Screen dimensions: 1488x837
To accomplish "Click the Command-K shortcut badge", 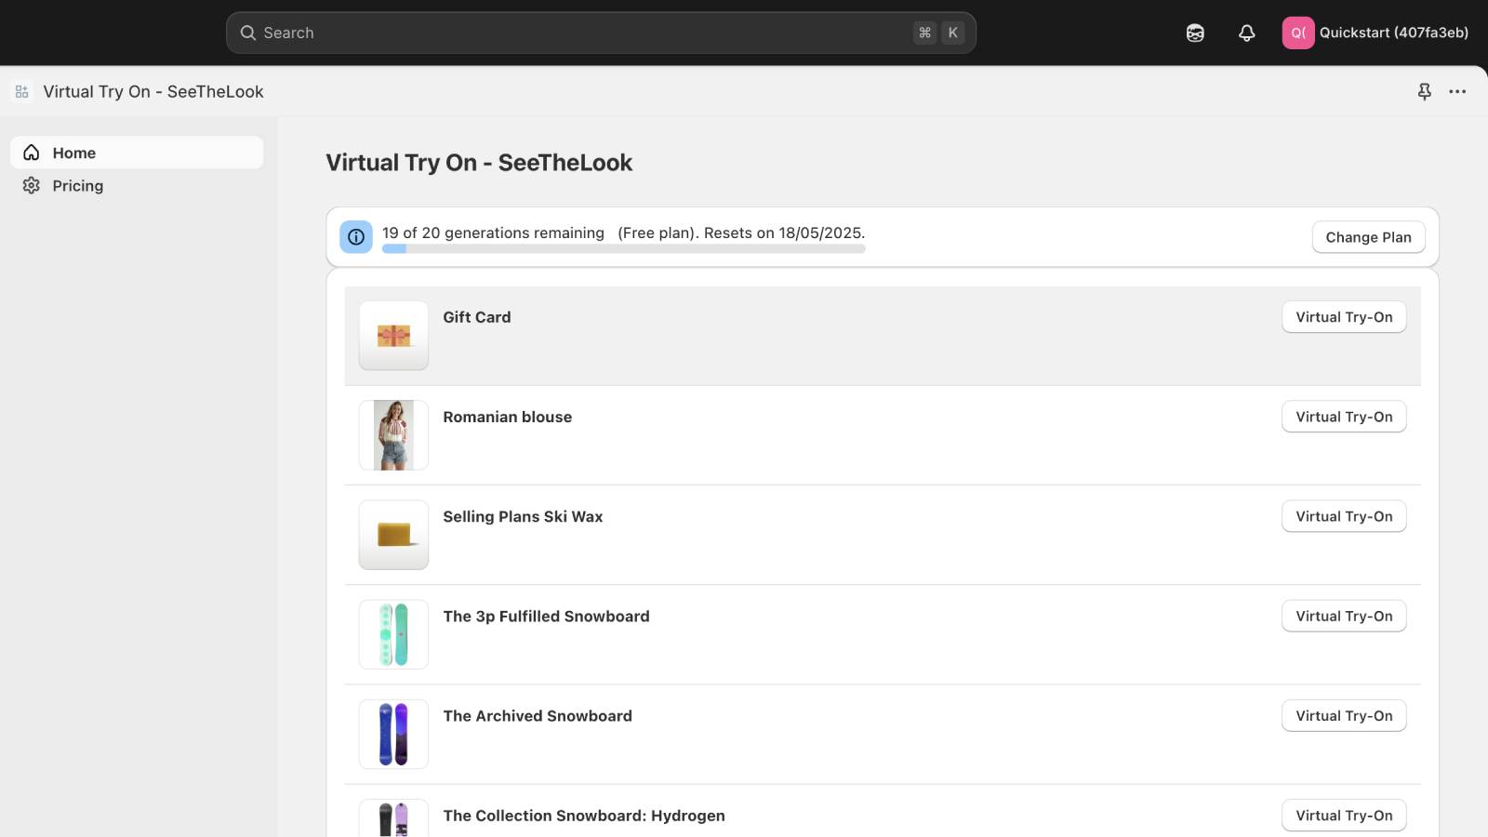I will 938,33.
